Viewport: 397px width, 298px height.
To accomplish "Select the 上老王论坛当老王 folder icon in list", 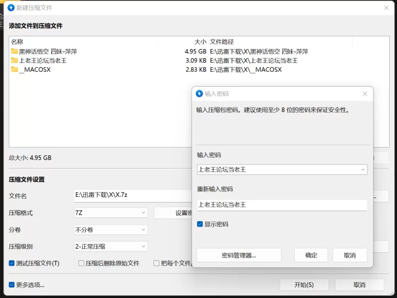I will tap(14, 60).
